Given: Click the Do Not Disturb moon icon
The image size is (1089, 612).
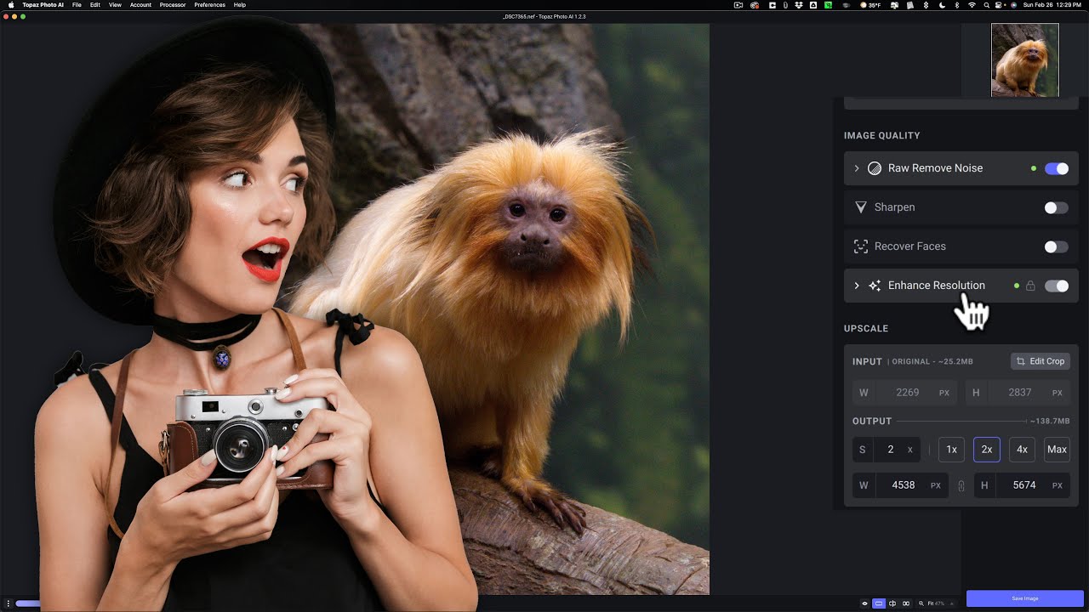Looking at the screenshot, I should pyautogui.click(x=943, y=5).
